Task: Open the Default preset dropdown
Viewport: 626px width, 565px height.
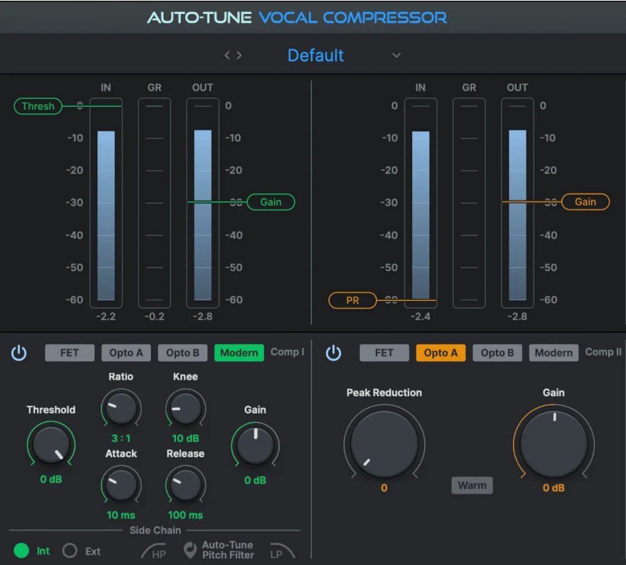Action: [x=316, y=55]
